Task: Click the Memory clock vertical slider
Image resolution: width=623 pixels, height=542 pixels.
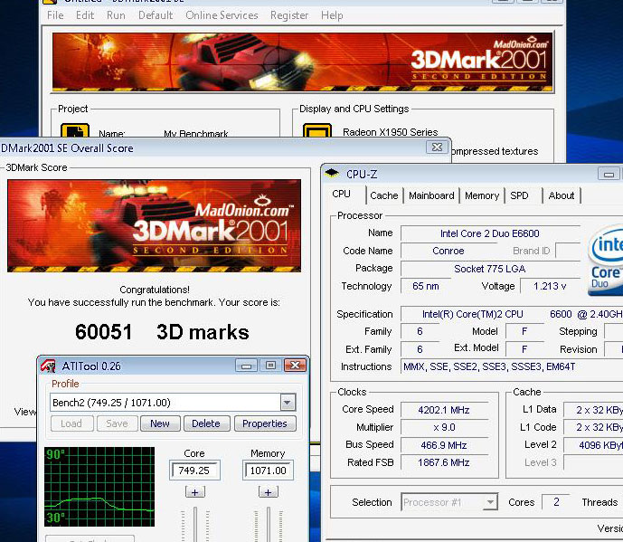Action: coord(269,524)
